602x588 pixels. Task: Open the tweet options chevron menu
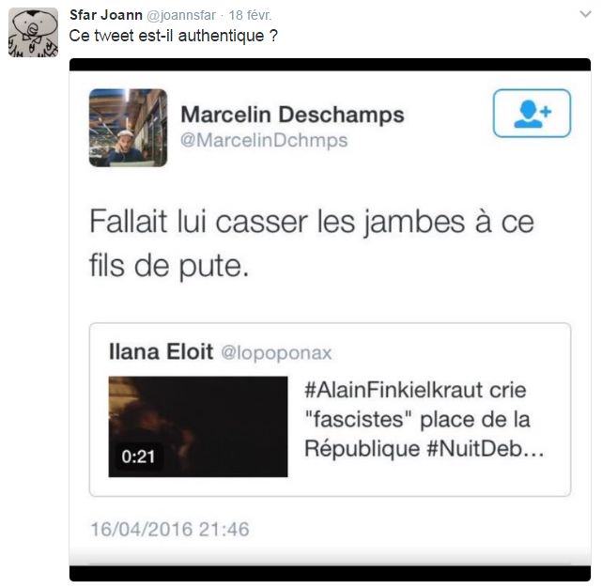[x=585, y=14]
